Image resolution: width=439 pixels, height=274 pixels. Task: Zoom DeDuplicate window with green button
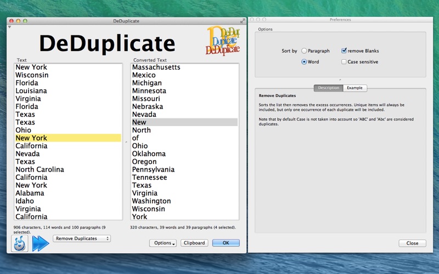[x=25, y=21]
